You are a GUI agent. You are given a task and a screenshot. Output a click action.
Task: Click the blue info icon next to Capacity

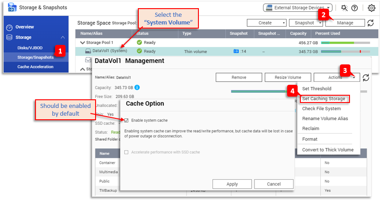coord(137,88)
